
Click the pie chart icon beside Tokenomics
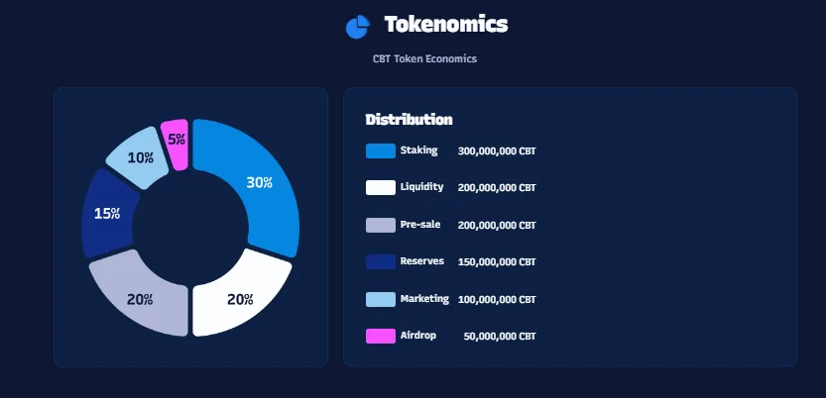coord(358,27)
